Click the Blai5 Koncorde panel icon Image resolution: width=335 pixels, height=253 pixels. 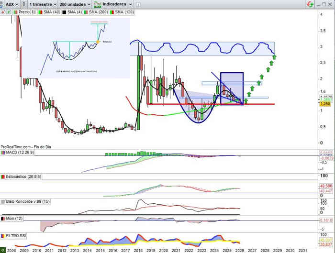pos(3,201)
